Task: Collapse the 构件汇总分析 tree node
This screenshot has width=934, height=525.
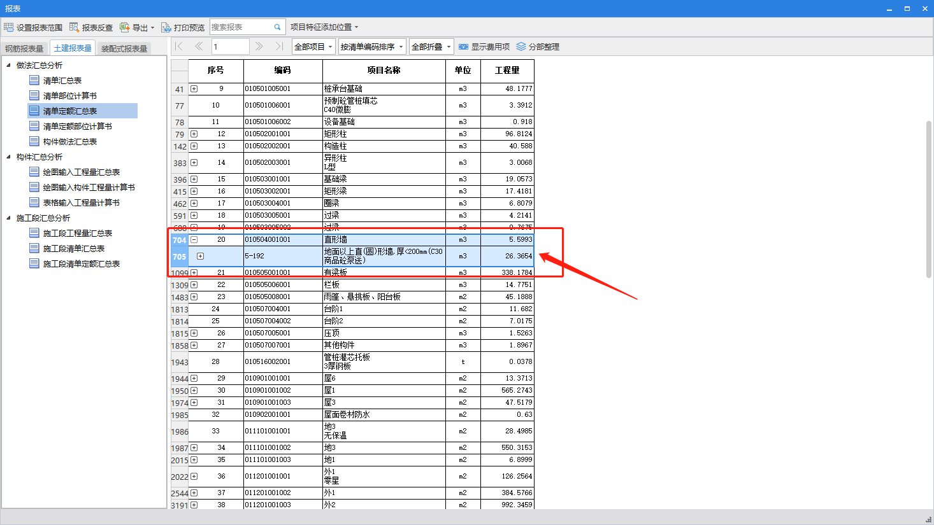Action: tap(8, 157)
